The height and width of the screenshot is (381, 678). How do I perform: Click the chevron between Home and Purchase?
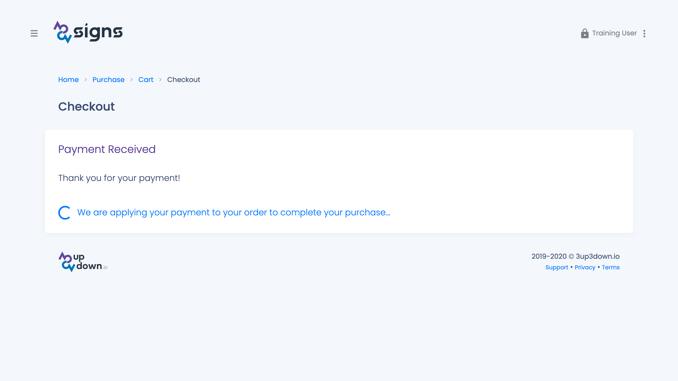click(86, 80)
